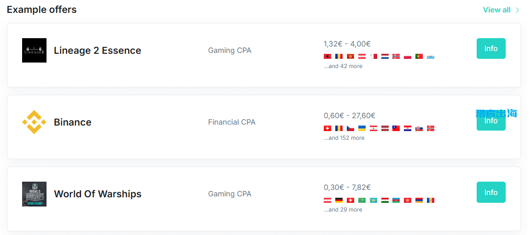The width and height of the screenshot is (531, 235).
Task: Click the Ukraine flag icon
Action: (x=362, y=128)
